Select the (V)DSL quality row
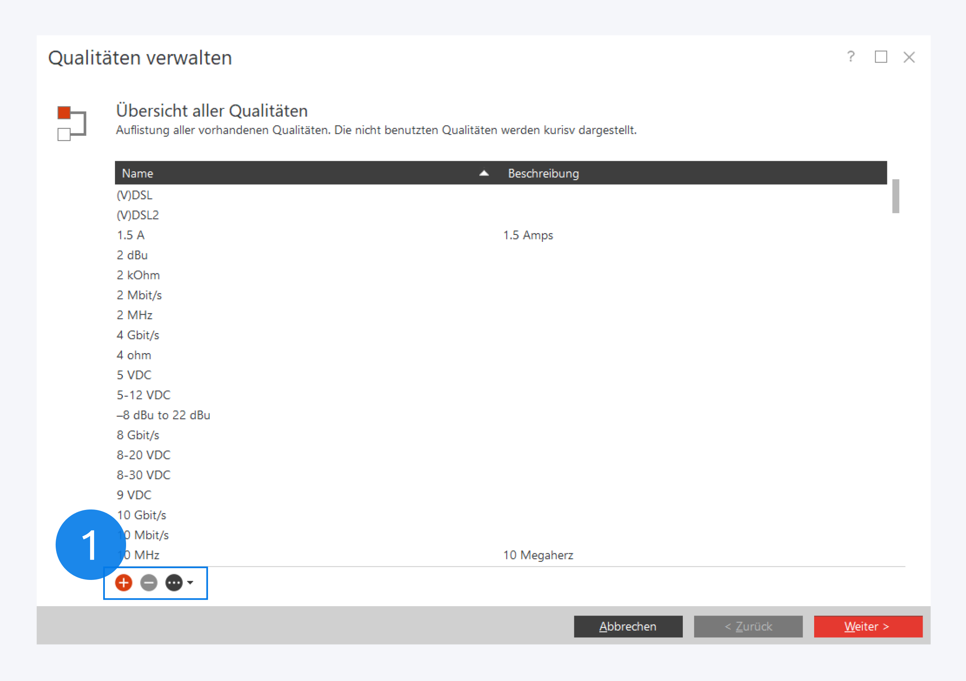The image size is (966, 681). [x=135, y=195]
